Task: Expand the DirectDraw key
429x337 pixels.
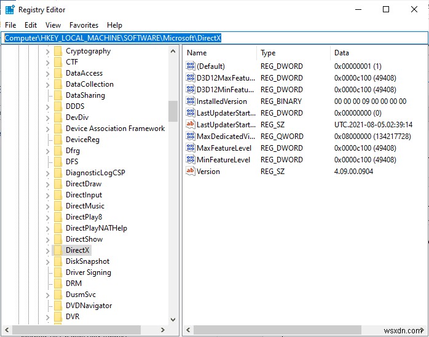Action: click(47, 184)
